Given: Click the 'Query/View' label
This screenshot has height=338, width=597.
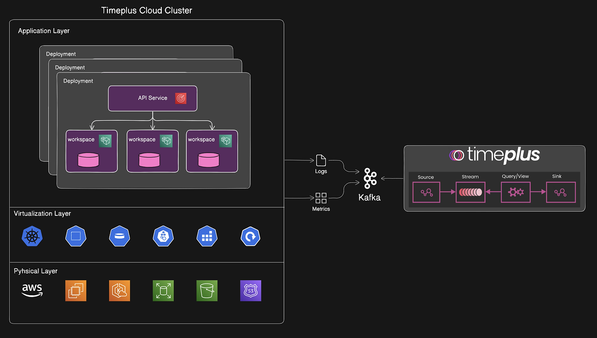Looking at the screenshot, I should coord(516,176).
